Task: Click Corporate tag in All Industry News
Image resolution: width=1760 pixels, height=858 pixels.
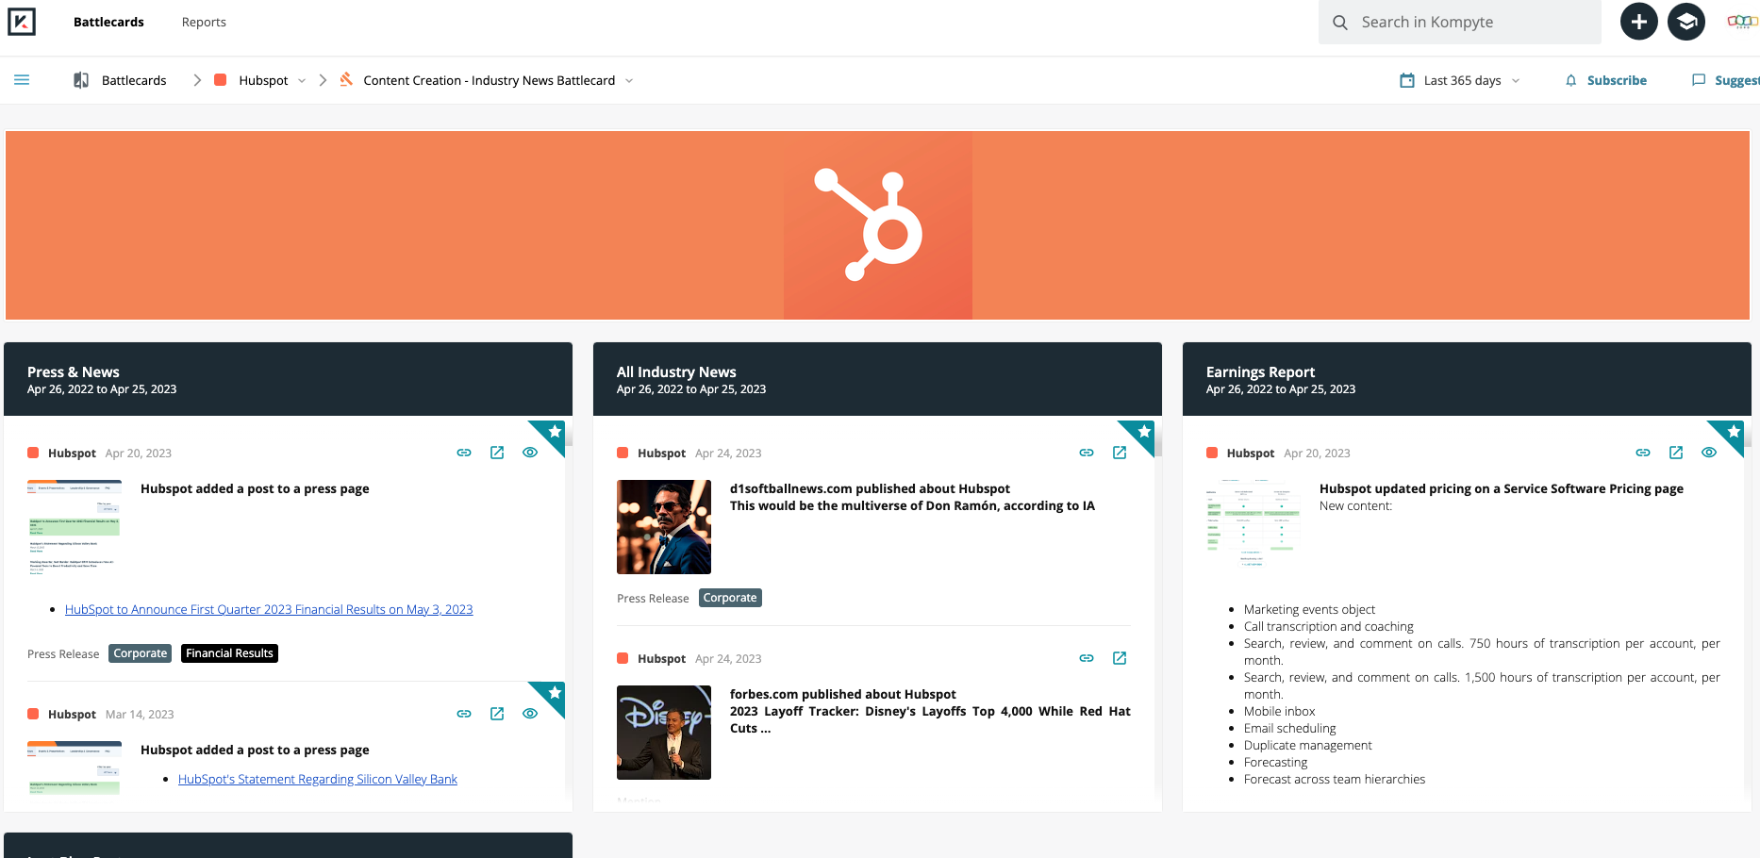Action: pos(730,598)
